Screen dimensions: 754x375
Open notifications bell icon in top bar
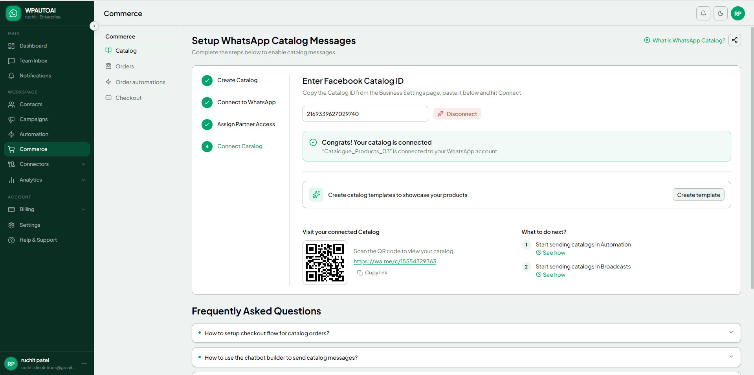(x=703, y=13)
